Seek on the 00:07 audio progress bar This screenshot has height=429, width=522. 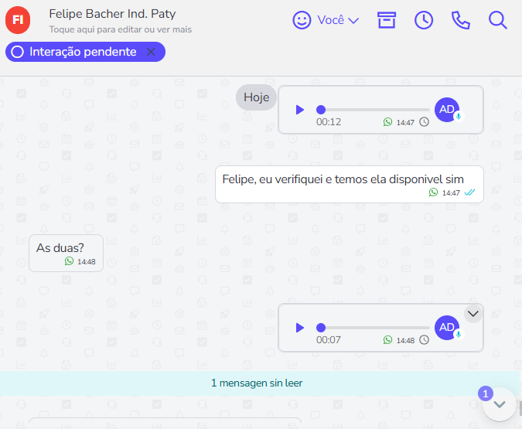point(375,328)
